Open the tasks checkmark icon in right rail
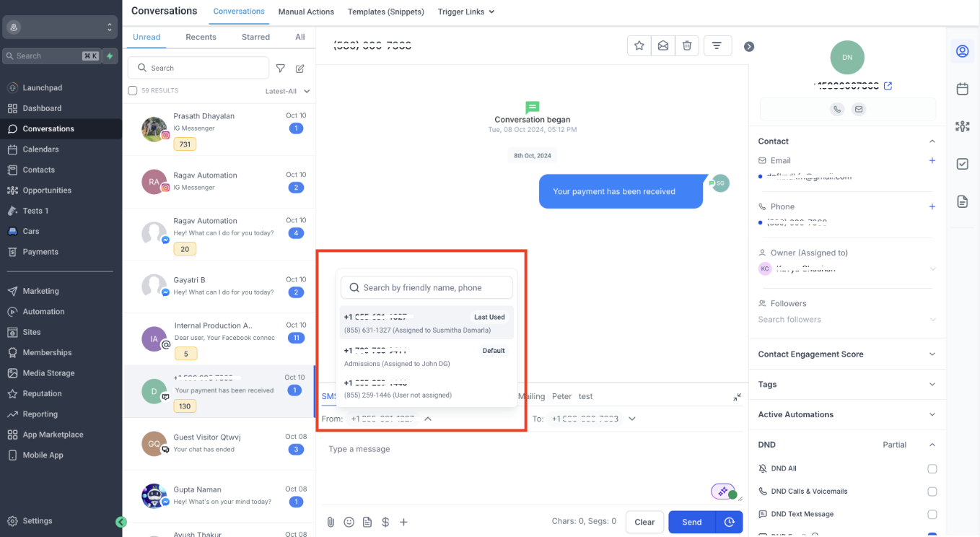Image resolution: width=980 pixels, height=537 pixels. point(962,164)
